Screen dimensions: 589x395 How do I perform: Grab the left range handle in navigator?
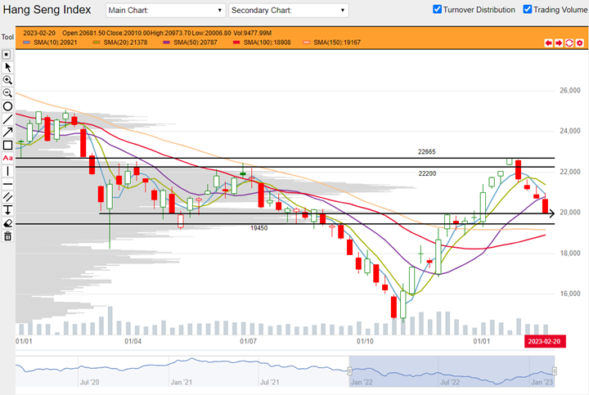[x=349, y=371]
